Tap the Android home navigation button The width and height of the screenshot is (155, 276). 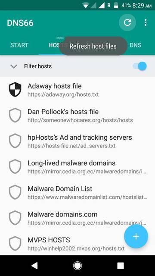77,266
